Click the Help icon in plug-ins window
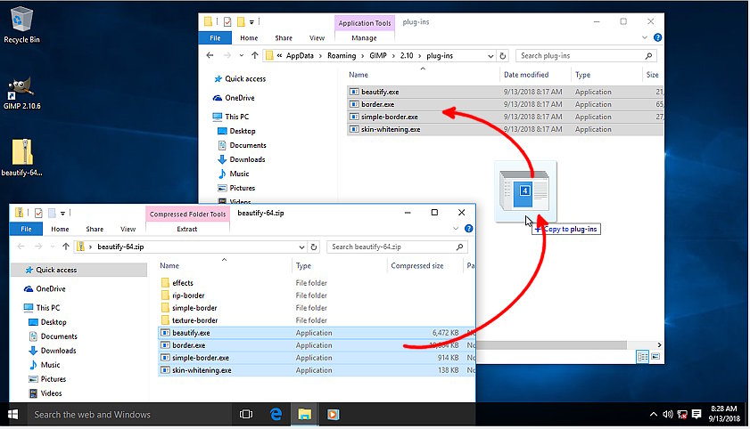Viewport: 750px width, 429px height. coord(657,37)
